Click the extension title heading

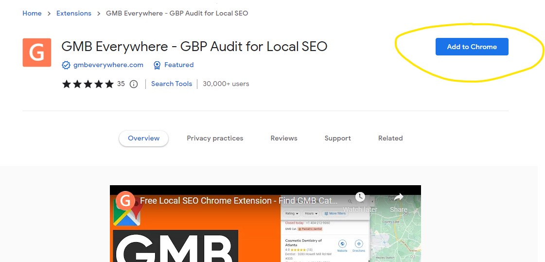194,47
